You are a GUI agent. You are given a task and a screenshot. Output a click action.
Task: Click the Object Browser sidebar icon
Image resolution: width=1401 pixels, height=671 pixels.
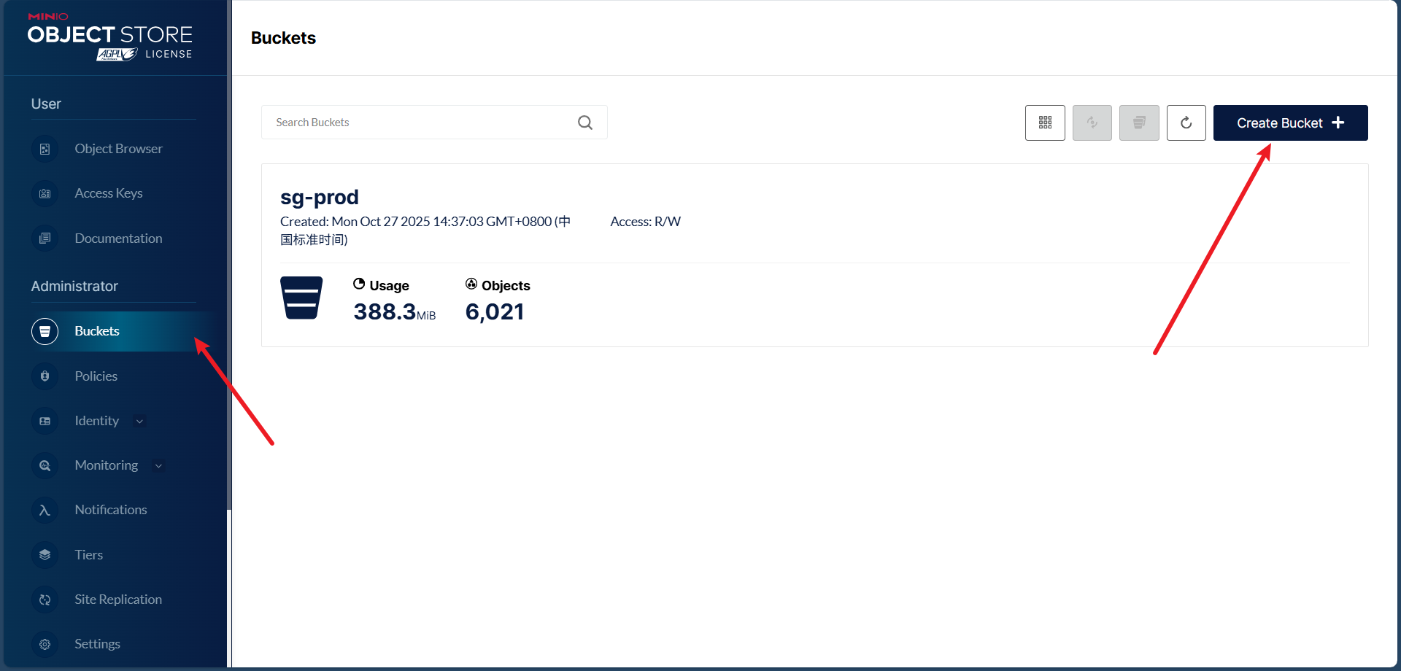45,149
